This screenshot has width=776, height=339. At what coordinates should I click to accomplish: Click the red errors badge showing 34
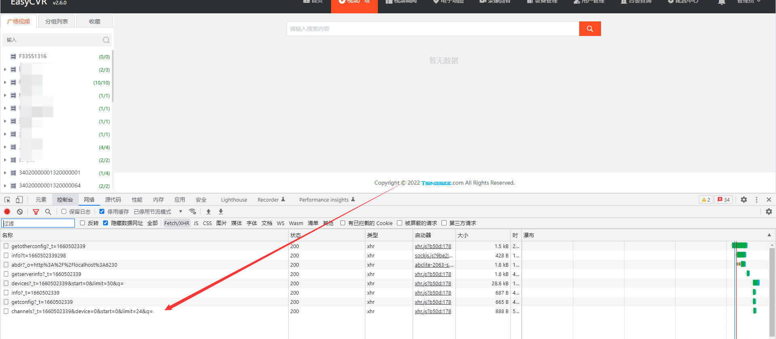point(723,200)
